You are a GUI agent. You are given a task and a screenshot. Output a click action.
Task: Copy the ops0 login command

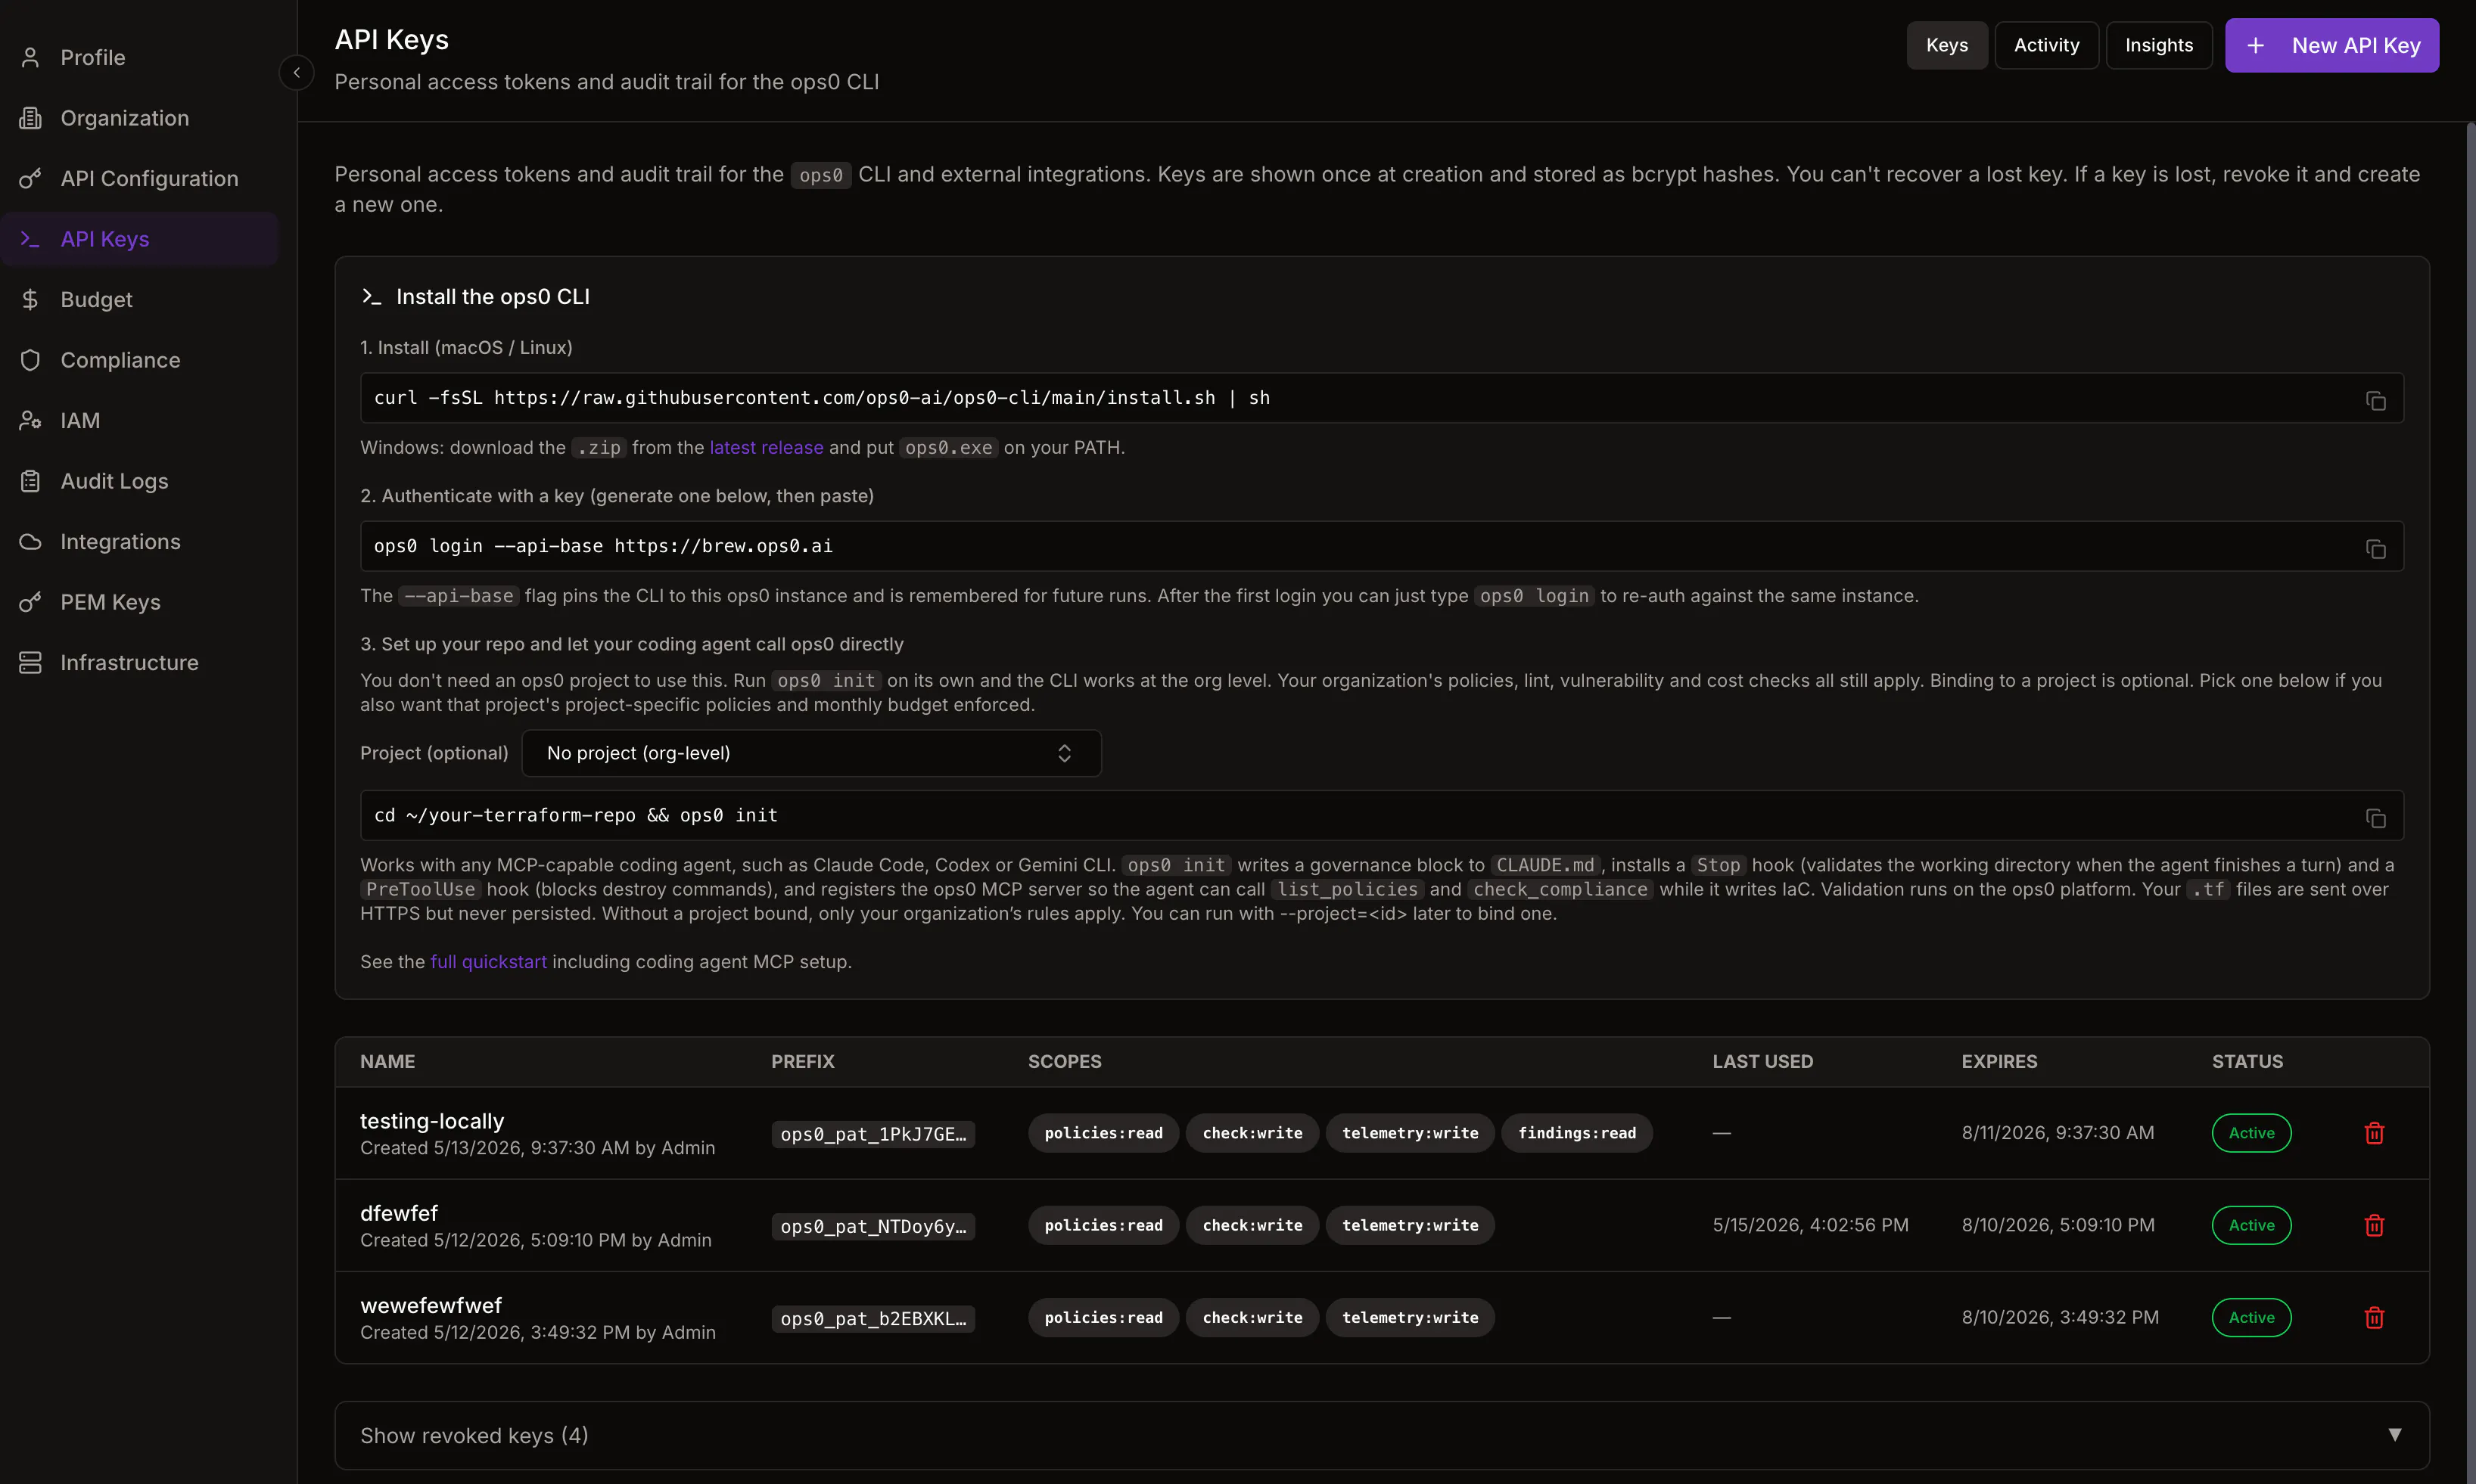2375,548
